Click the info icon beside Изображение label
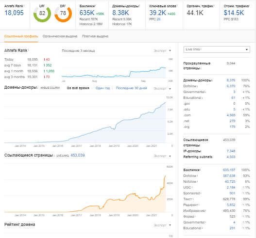 click(206, 210)
